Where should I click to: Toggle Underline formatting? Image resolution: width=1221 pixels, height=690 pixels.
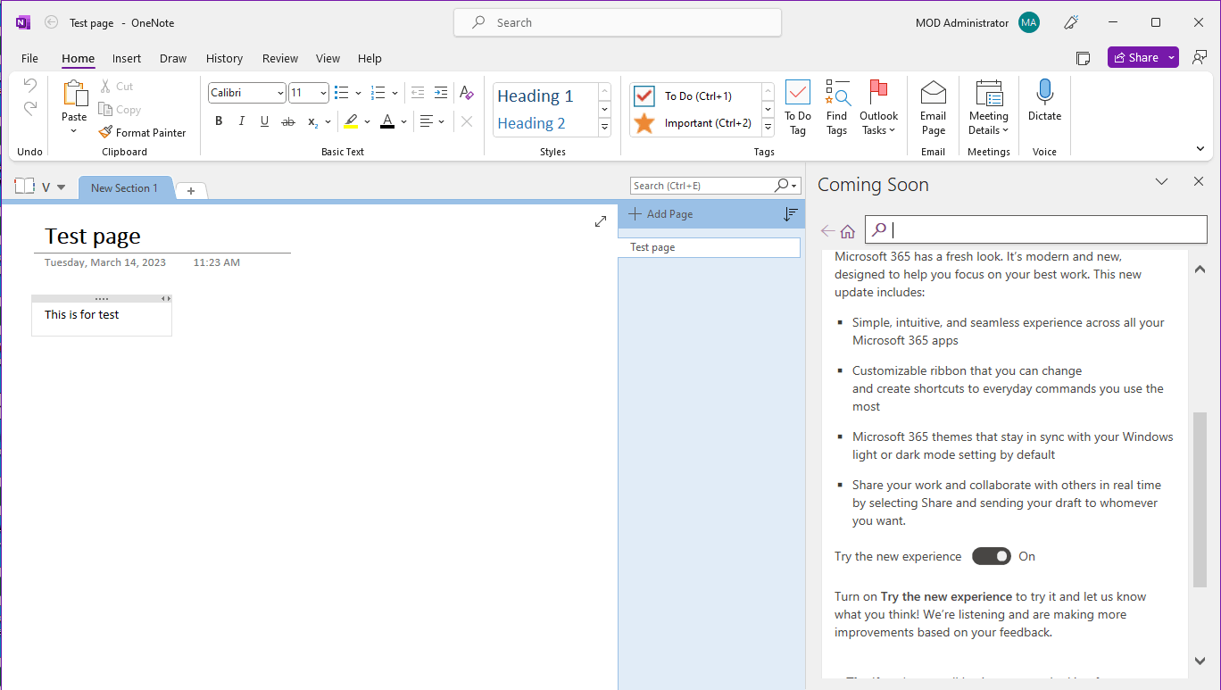click(264, 121)
